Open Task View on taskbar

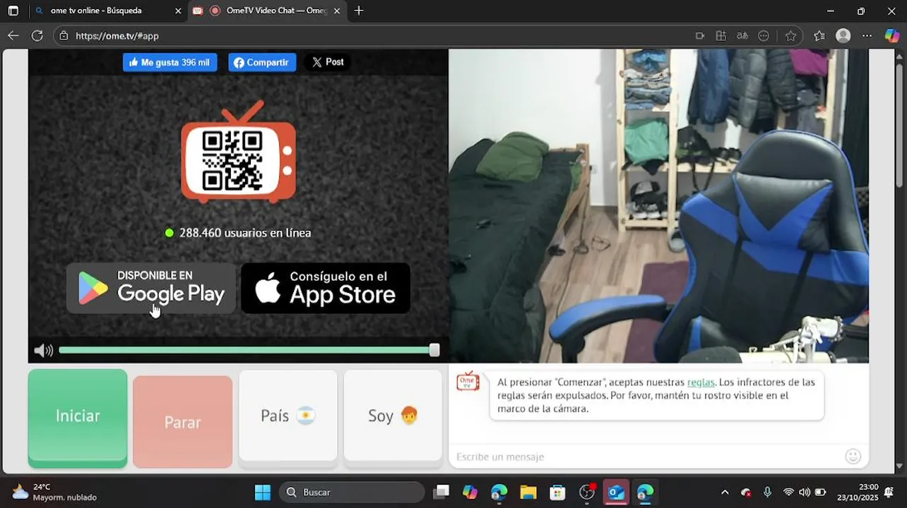(441, 492)
